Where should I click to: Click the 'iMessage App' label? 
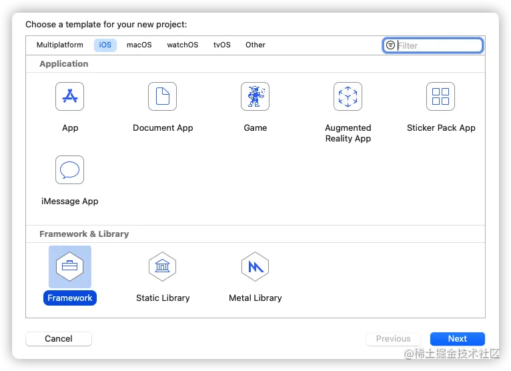(x=70, y=201)
